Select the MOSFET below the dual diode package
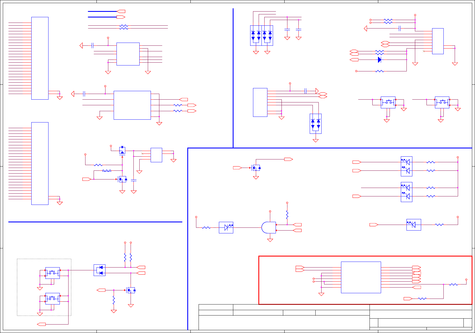 [x=131, y=290]
